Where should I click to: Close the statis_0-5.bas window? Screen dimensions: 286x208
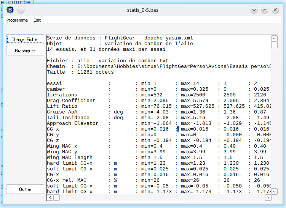275,10
